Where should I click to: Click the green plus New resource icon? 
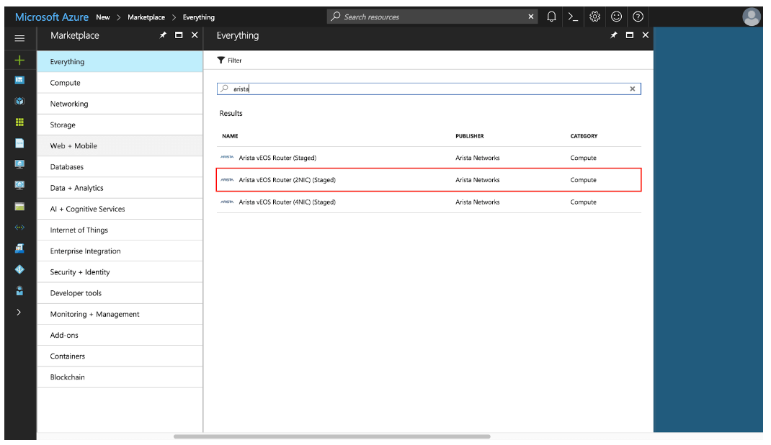coord(19,60)
